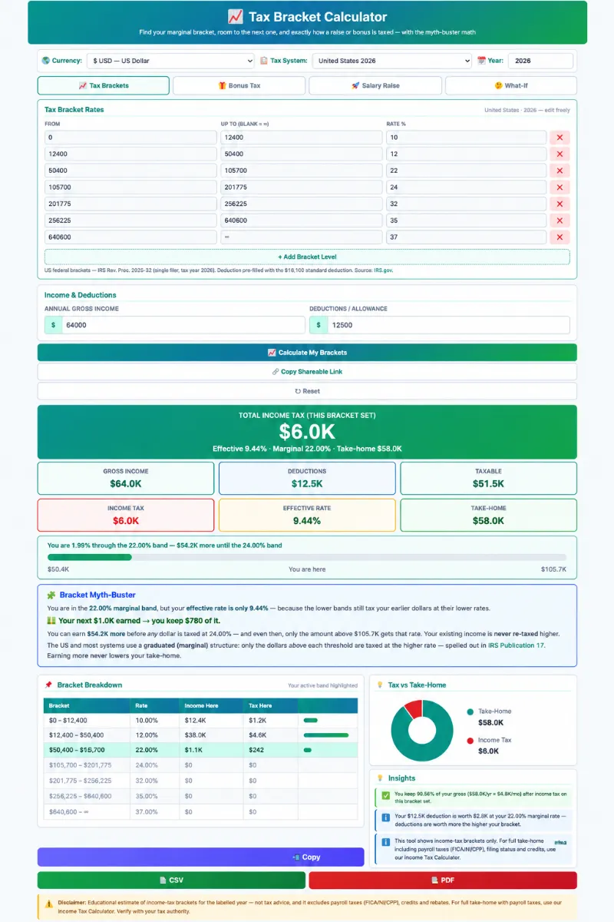Click the warning icon in Disclaimer

point(49,904)
